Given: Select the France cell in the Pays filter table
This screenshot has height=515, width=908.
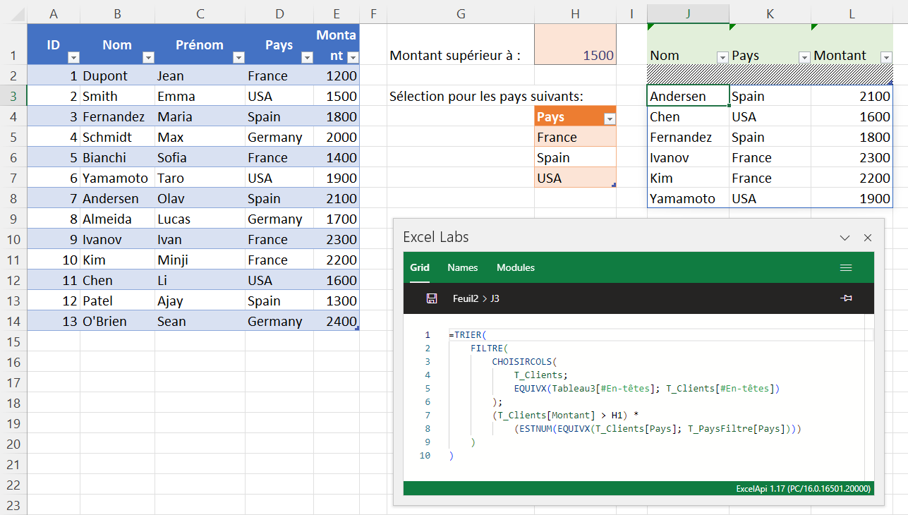Looking at the screenshot, I should click(x=575, y=137).
